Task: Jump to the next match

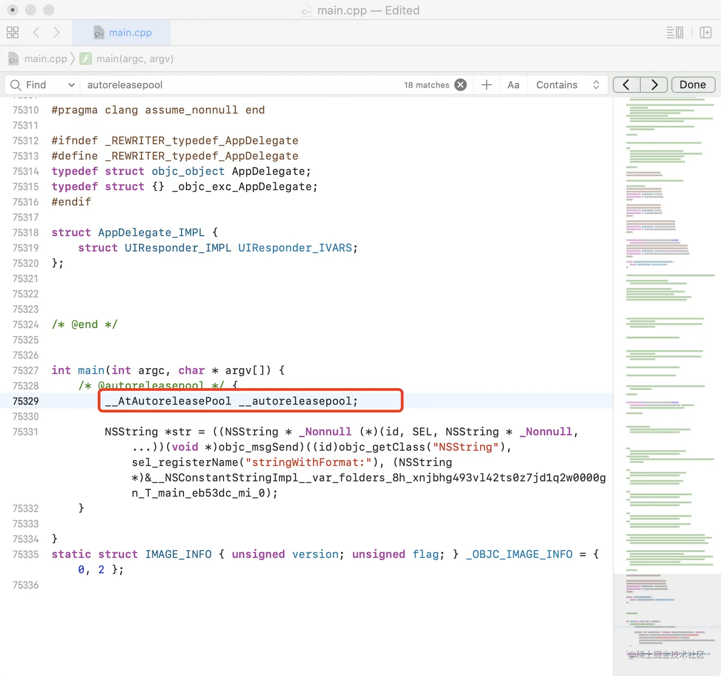Action: pyautogui.click(x=654, y=85)
